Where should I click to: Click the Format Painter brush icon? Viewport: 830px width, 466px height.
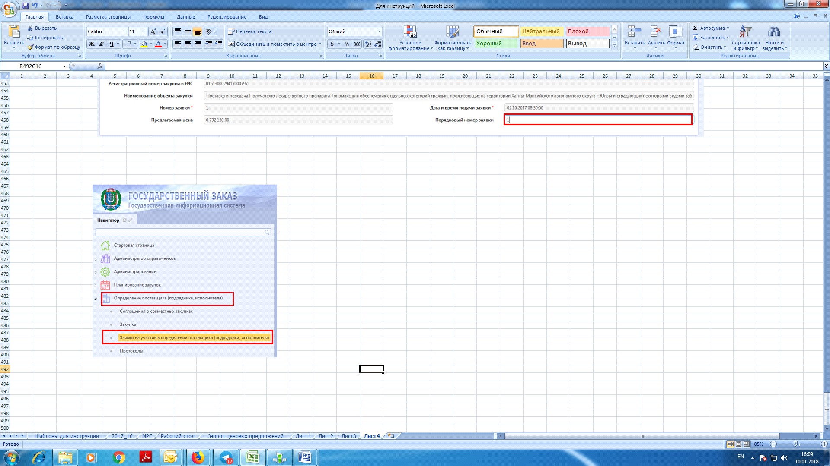[30, 47]
